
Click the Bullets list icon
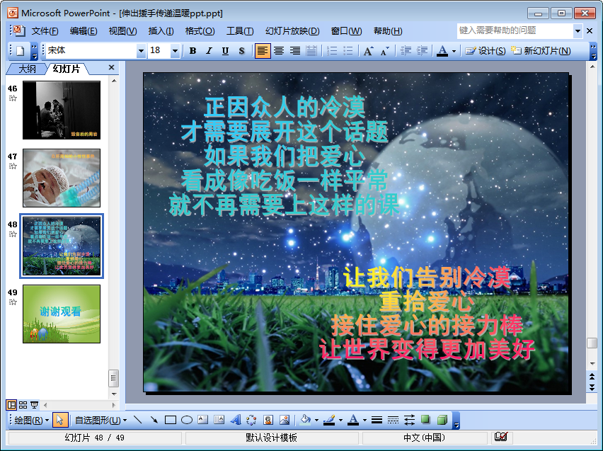pos(348,51)
